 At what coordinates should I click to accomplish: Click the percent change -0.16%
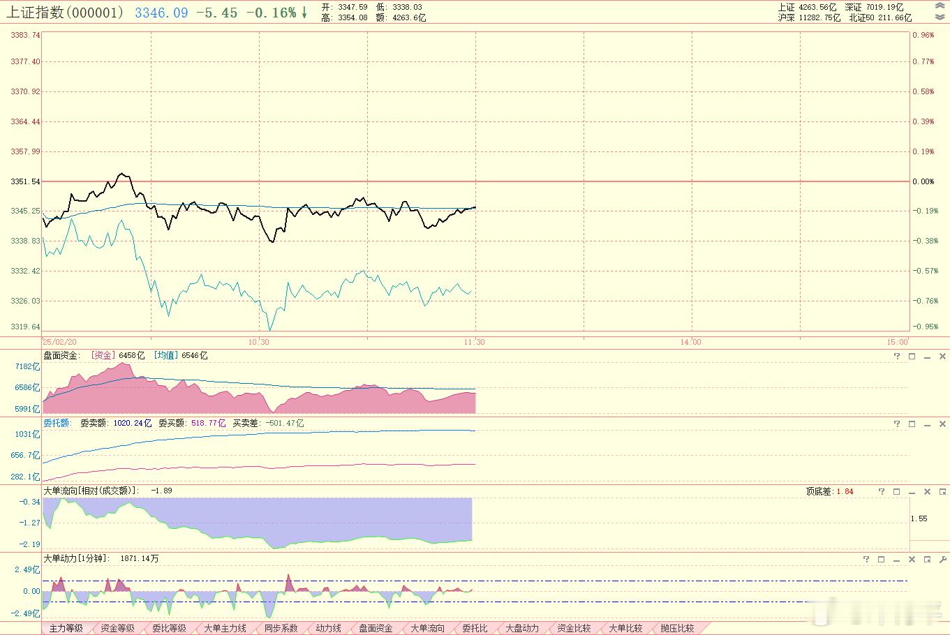[x=271, y=13]
